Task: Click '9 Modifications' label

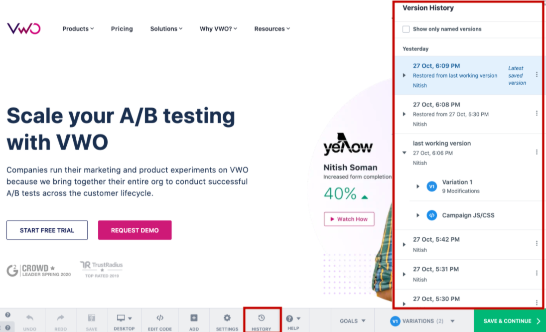Action: tap(461, 191)
